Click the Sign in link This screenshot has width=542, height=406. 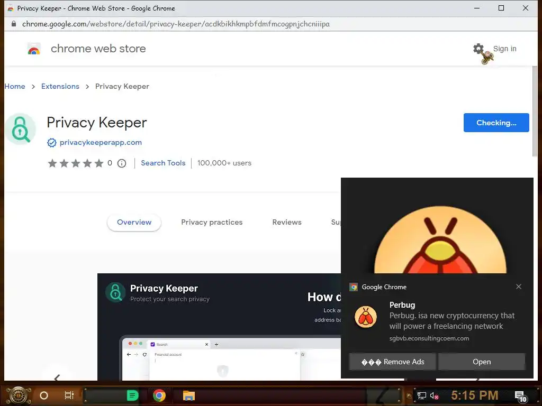tap(504, 49)
